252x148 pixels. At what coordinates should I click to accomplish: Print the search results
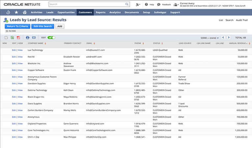pos(27,37)
